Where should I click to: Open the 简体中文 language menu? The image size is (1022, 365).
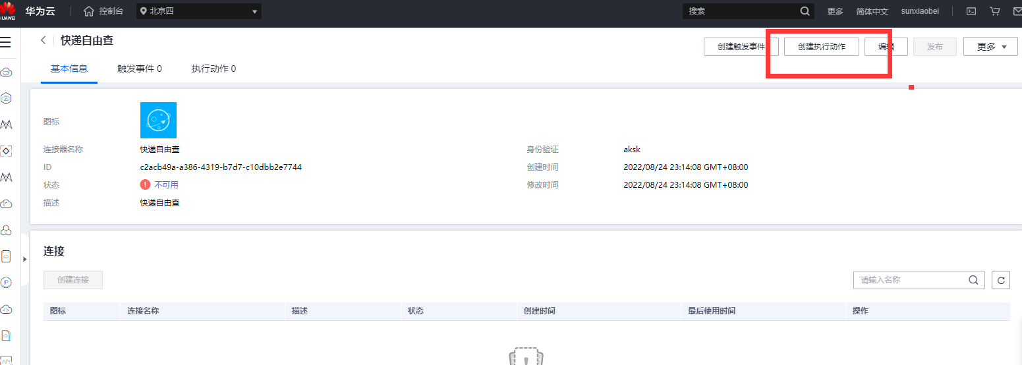point(872,11)
